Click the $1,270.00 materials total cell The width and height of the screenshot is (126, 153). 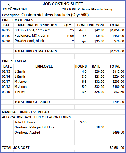115,51
